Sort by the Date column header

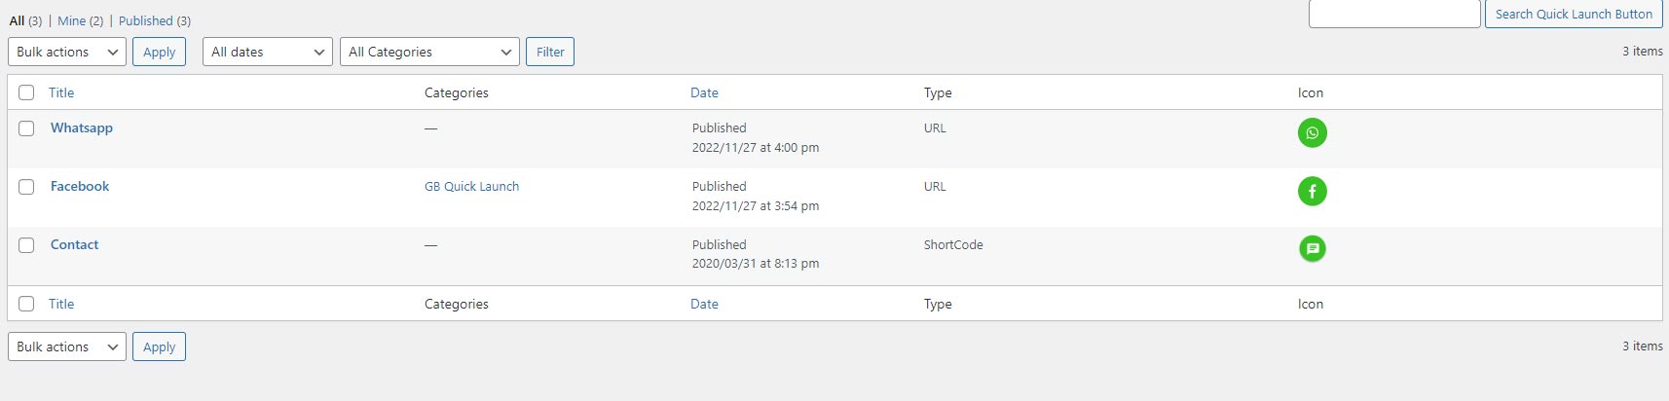coord(704,92)
